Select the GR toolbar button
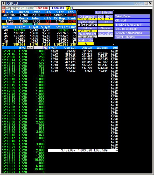This screenshot has width=154, height=175. pyautogui.click(x=27, y=8)
